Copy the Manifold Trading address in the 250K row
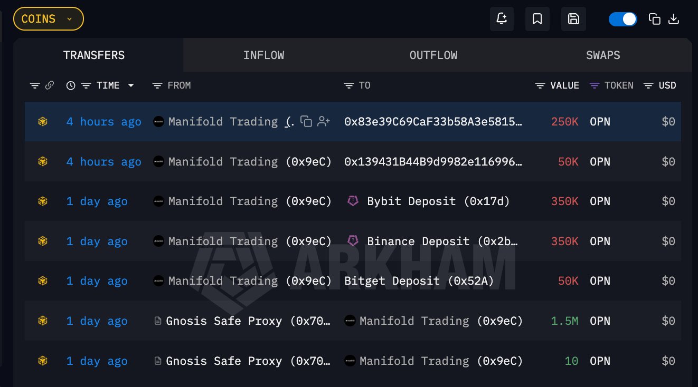Image resolution: width=698 pixels, height=387 pixels. (x=306, y=122)
